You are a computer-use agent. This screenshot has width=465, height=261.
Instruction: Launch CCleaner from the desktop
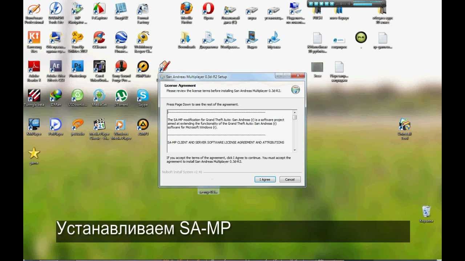99,40
